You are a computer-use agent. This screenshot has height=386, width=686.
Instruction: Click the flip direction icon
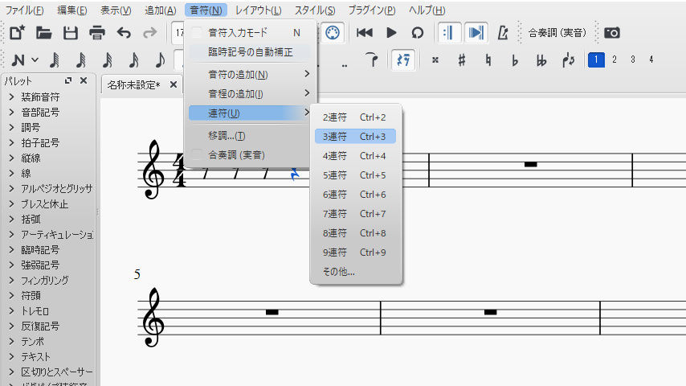tap(568, 60)
